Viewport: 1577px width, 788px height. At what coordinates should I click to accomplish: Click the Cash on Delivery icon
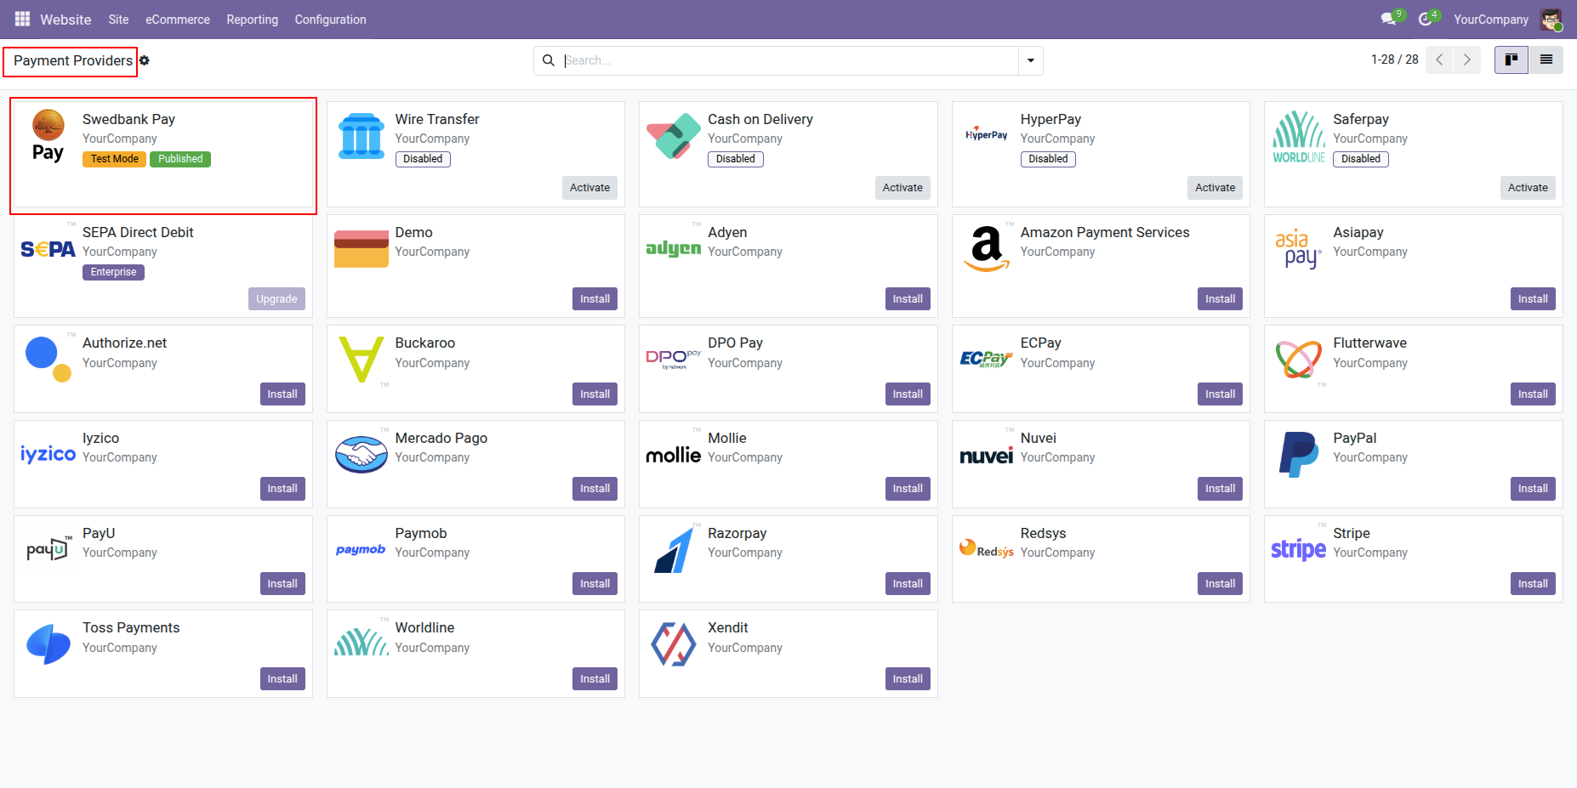pos(674,136)
